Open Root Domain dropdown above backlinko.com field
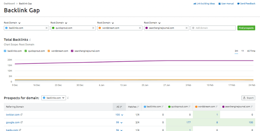 coord(12,23)
